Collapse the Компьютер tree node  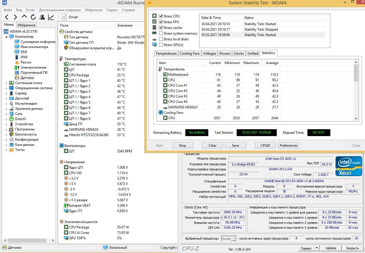[7, 37]
